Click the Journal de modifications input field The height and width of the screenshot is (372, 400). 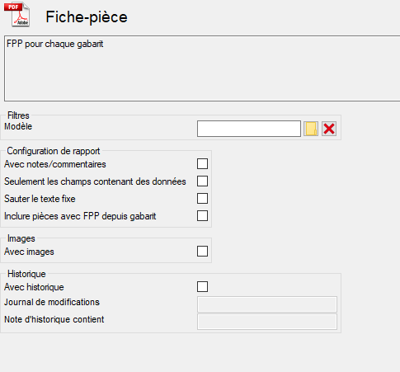pos(267,304)
